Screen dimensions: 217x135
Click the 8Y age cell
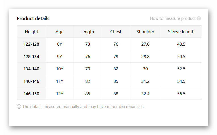point(60,44)
